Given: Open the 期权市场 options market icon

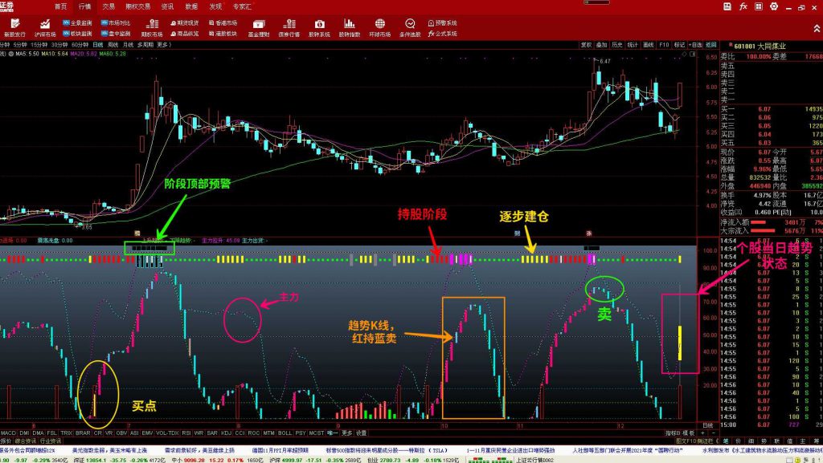Looking at the screenshot, I should point(154,27).
